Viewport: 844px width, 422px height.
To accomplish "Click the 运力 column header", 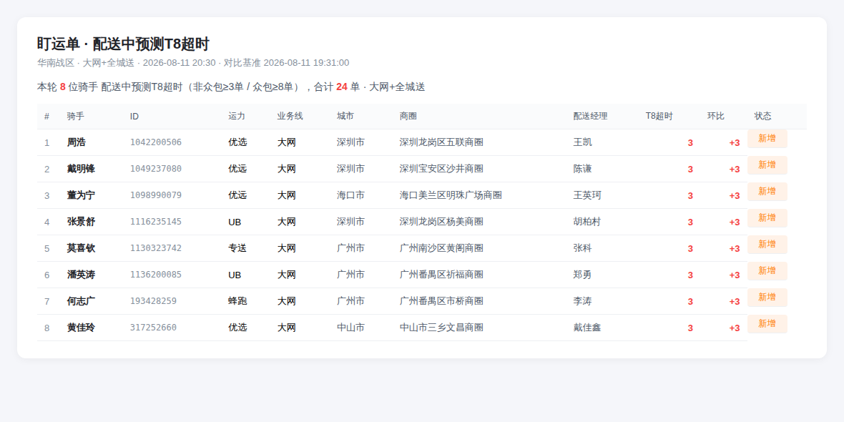I will point(237,117).
